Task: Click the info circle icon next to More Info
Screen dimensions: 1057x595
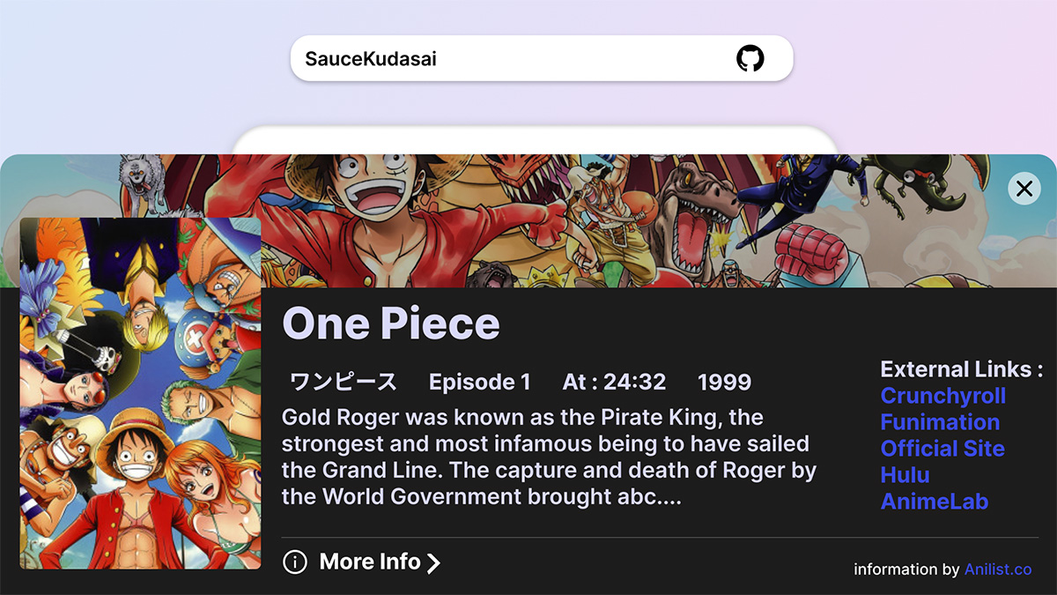Action: (294, 562)
